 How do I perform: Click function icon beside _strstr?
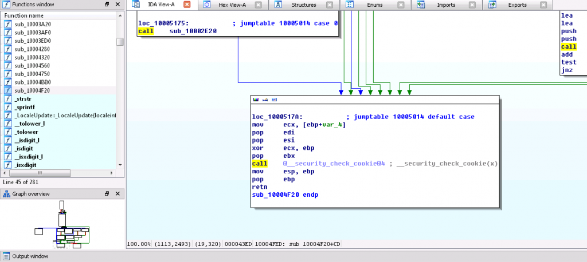[x=8, y=98]
